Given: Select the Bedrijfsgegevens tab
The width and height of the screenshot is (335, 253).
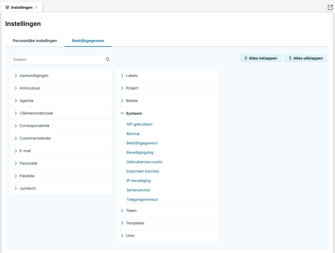Looking at the screenshot, I should click(x=88, y=41).
